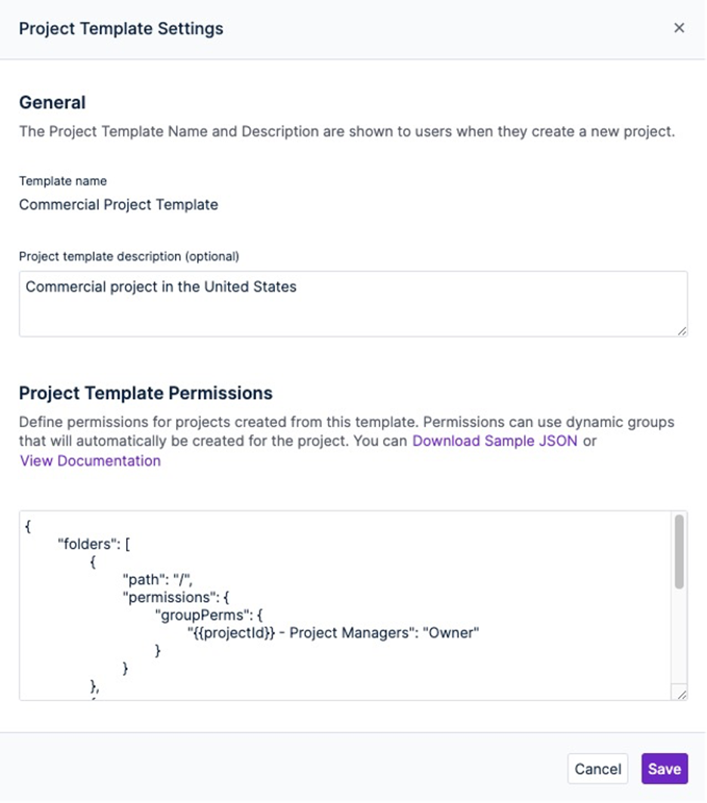This screenshot has width=707, height=803.
Task: Click the Save button
Action: pyautogui.click(x=664, y=769)
